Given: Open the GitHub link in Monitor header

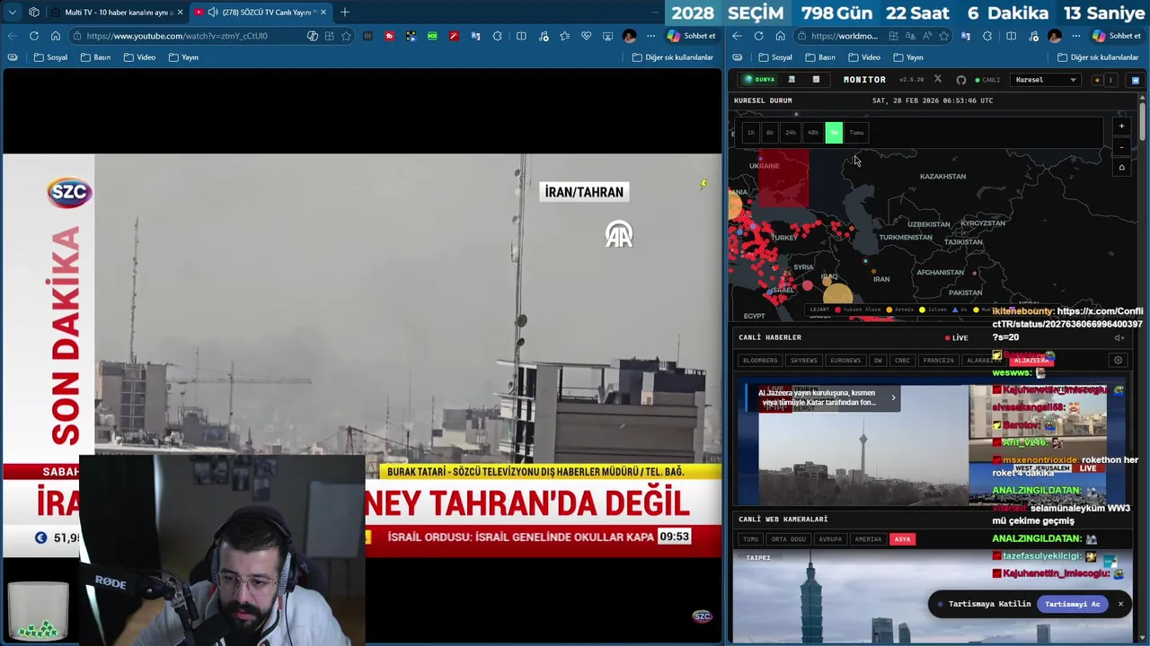Looking at the screenshot, I should [x=961, y=80].
